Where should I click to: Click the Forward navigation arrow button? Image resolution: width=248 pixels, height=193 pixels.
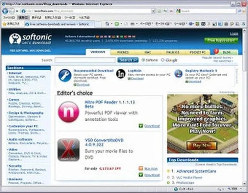click(12, 11)
